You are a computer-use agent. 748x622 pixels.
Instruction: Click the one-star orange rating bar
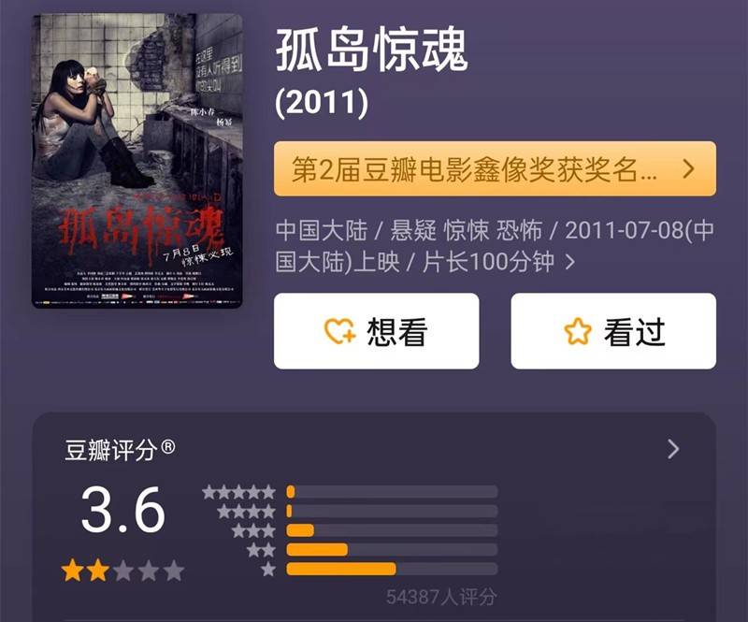[x=341, y=569]
